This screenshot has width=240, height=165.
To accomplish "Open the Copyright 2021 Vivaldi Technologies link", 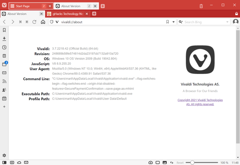I will coord(200,102).
